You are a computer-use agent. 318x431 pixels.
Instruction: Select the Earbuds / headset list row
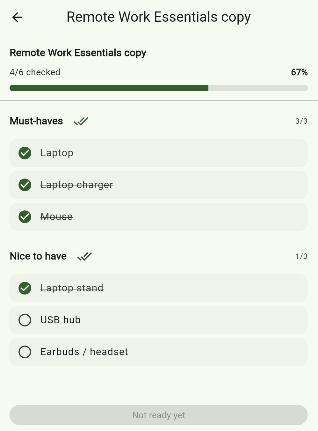click(159, 352)
